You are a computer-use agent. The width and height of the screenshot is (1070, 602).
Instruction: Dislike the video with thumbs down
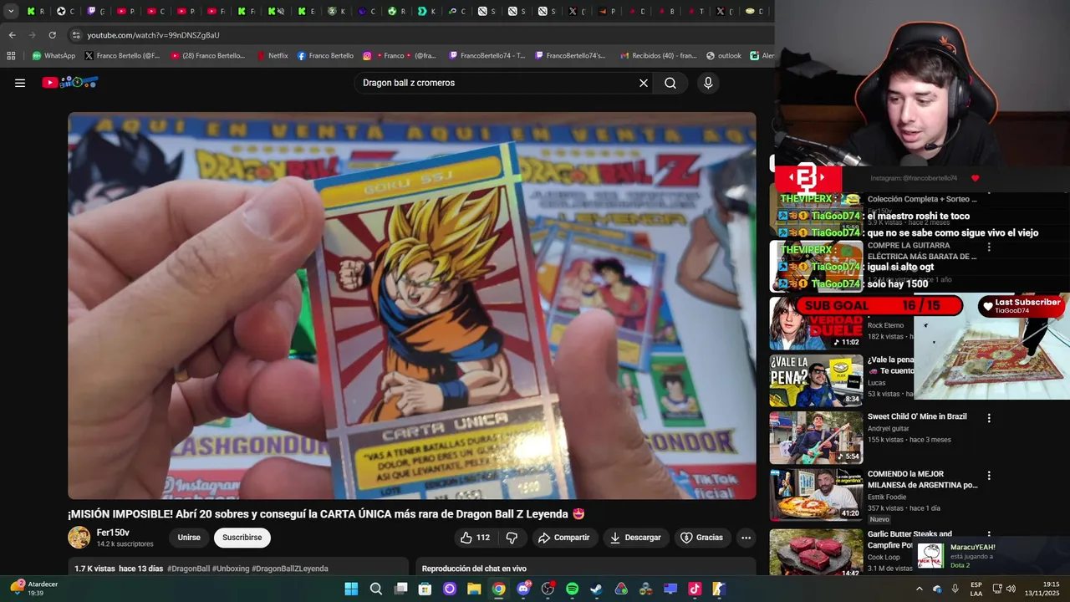pos(512,538)
